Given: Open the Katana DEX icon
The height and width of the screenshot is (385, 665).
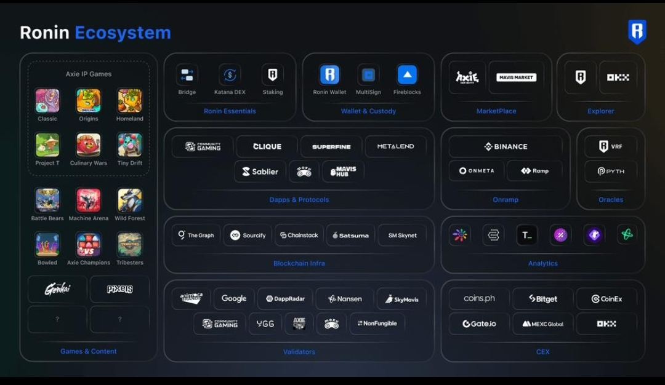Looking at the screenshot, I should tap(230, 75).
